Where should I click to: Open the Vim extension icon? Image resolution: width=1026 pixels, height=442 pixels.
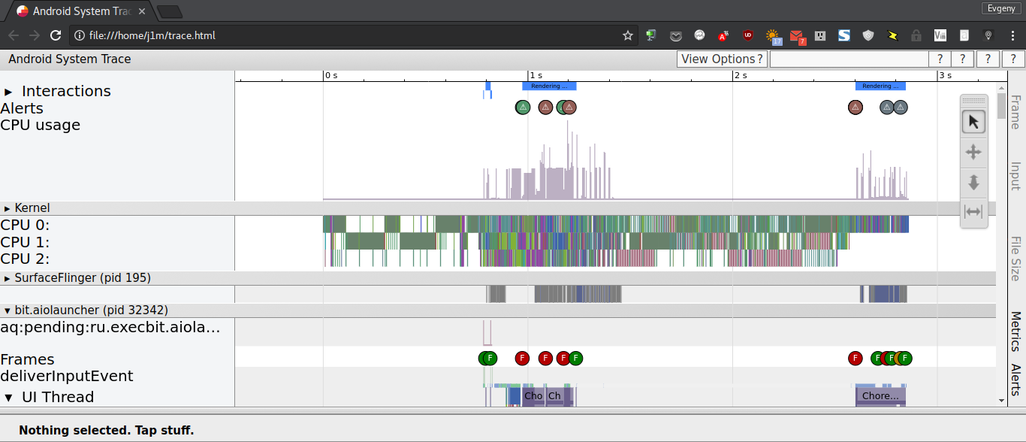940,35
